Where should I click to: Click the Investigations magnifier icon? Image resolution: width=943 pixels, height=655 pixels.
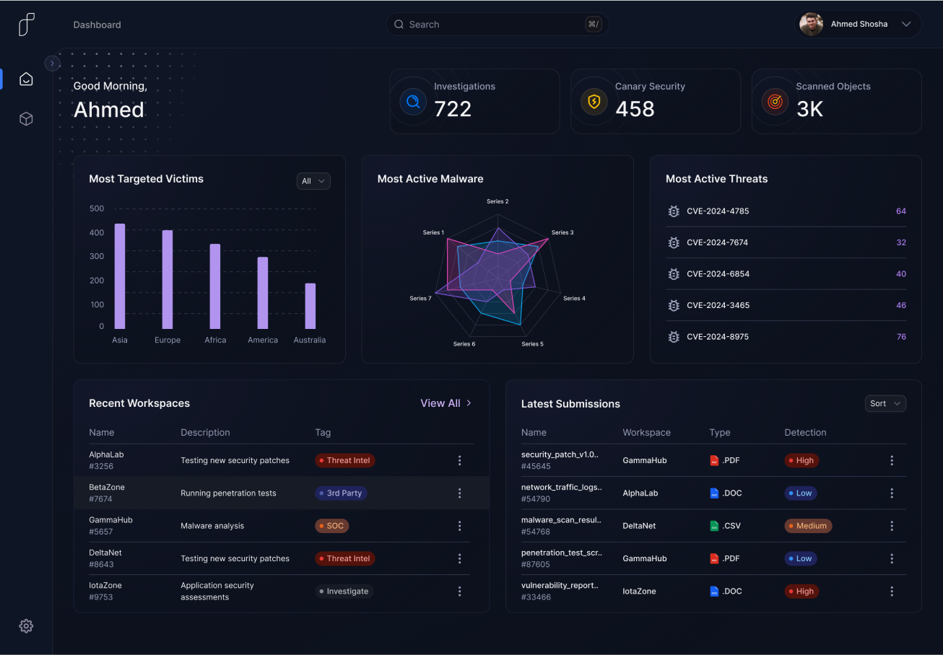(413, 102)
